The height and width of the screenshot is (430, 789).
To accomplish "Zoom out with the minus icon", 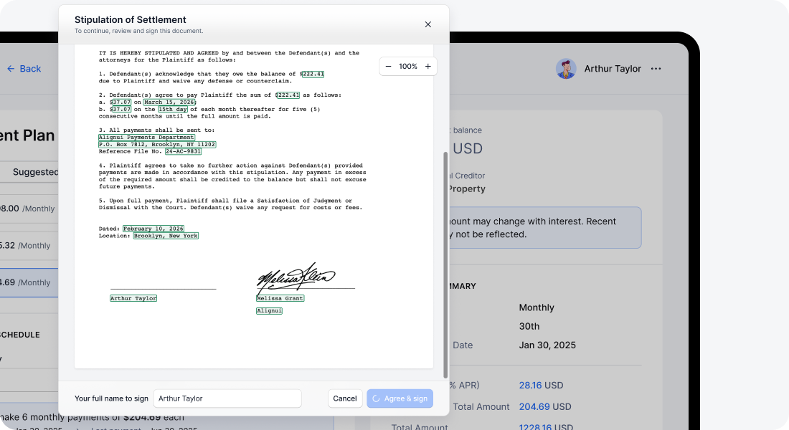I will [388, 67].
